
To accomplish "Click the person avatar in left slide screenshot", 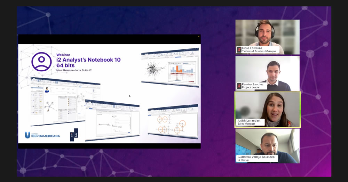I will coord(47,90).
